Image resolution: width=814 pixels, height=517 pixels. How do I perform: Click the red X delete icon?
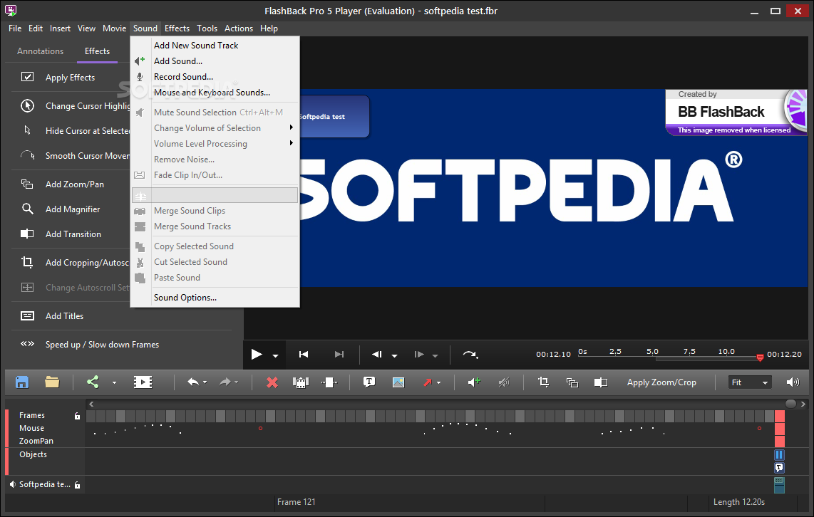point(272,382)
